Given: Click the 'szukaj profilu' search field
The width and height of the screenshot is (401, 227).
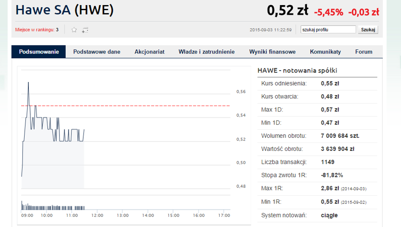Looking at the screenshot, I should 328,29.
